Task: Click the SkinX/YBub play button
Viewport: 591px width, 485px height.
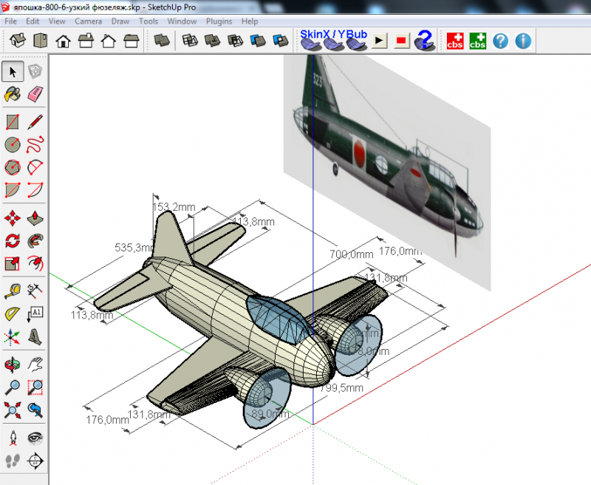Action: coord(380,41)
